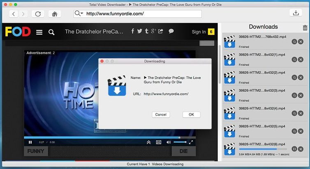Remove the 8x432(2).mp4 download
This screenshot has height=169, width=310.
pyautogui.click(x=301, y=78)
